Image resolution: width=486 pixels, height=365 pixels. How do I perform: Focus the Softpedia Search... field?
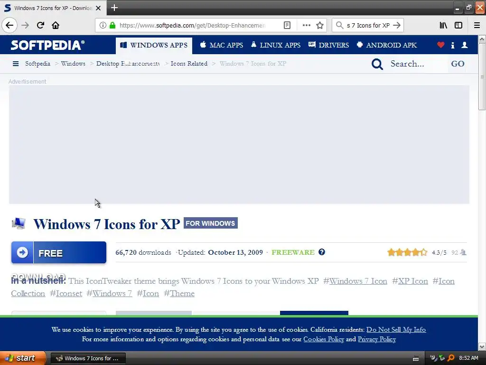[417, 64]
